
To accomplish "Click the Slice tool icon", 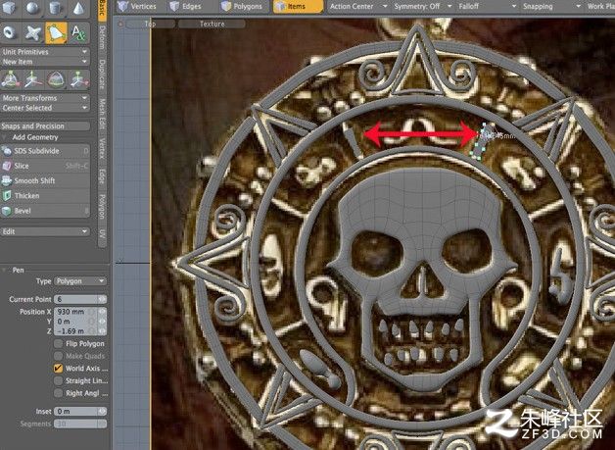I will tap(7, 166).
